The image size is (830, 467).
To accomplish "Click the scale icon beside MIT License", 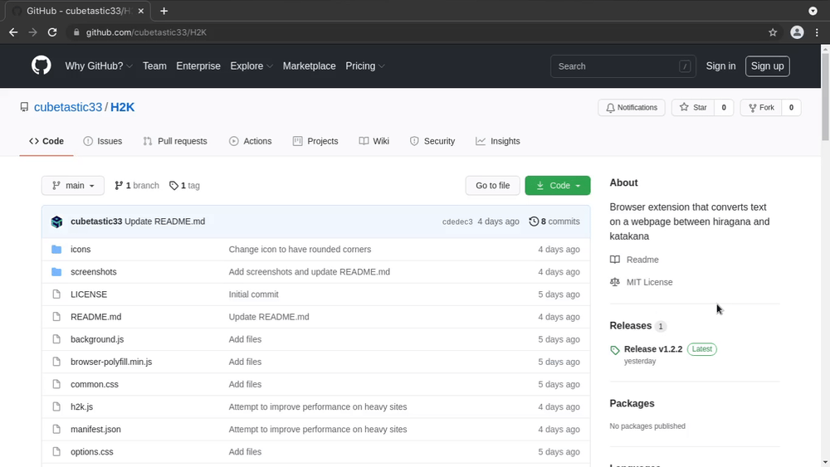I will 614,282.
